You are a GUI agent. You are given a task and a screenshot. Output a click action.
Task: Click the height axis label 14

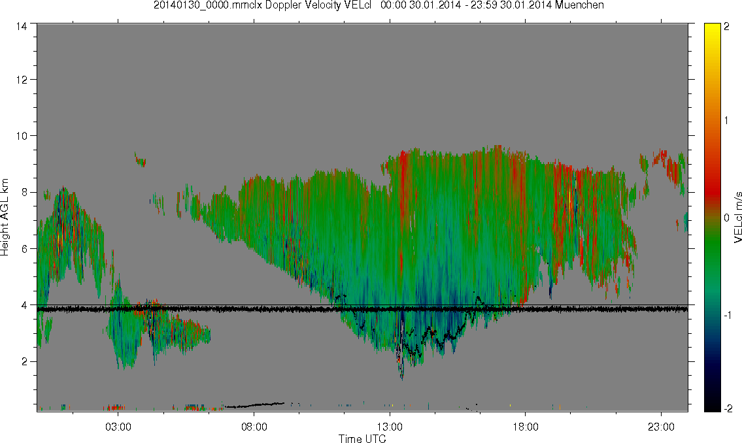(x=22, y=26)
